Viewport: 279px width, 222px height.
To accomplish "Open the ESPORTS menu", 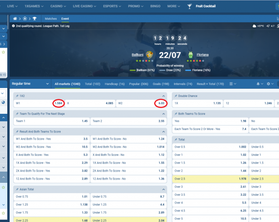I will coord(112,6).
